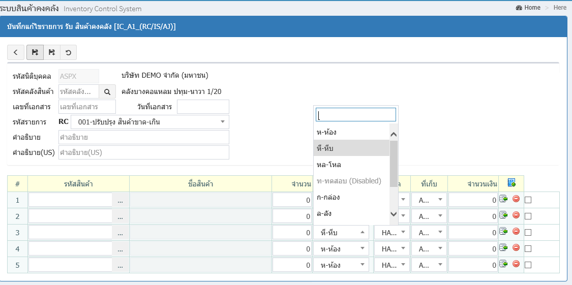Click the ... browse button in row 1

(x=120, y=201)
